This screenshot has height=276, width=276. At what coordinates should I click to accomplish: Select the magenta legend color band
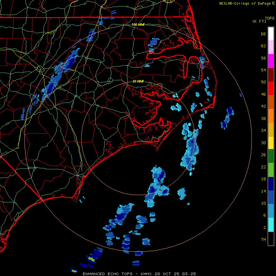(x=271, y=61)
